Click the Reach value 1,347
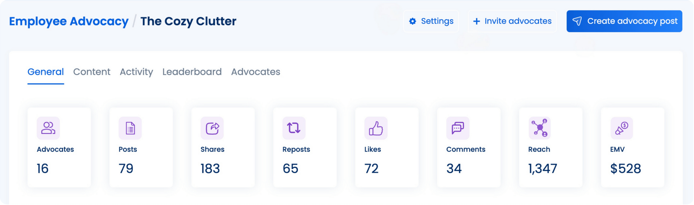The width and height of the screenshot is (694, 205). [543, 169]
